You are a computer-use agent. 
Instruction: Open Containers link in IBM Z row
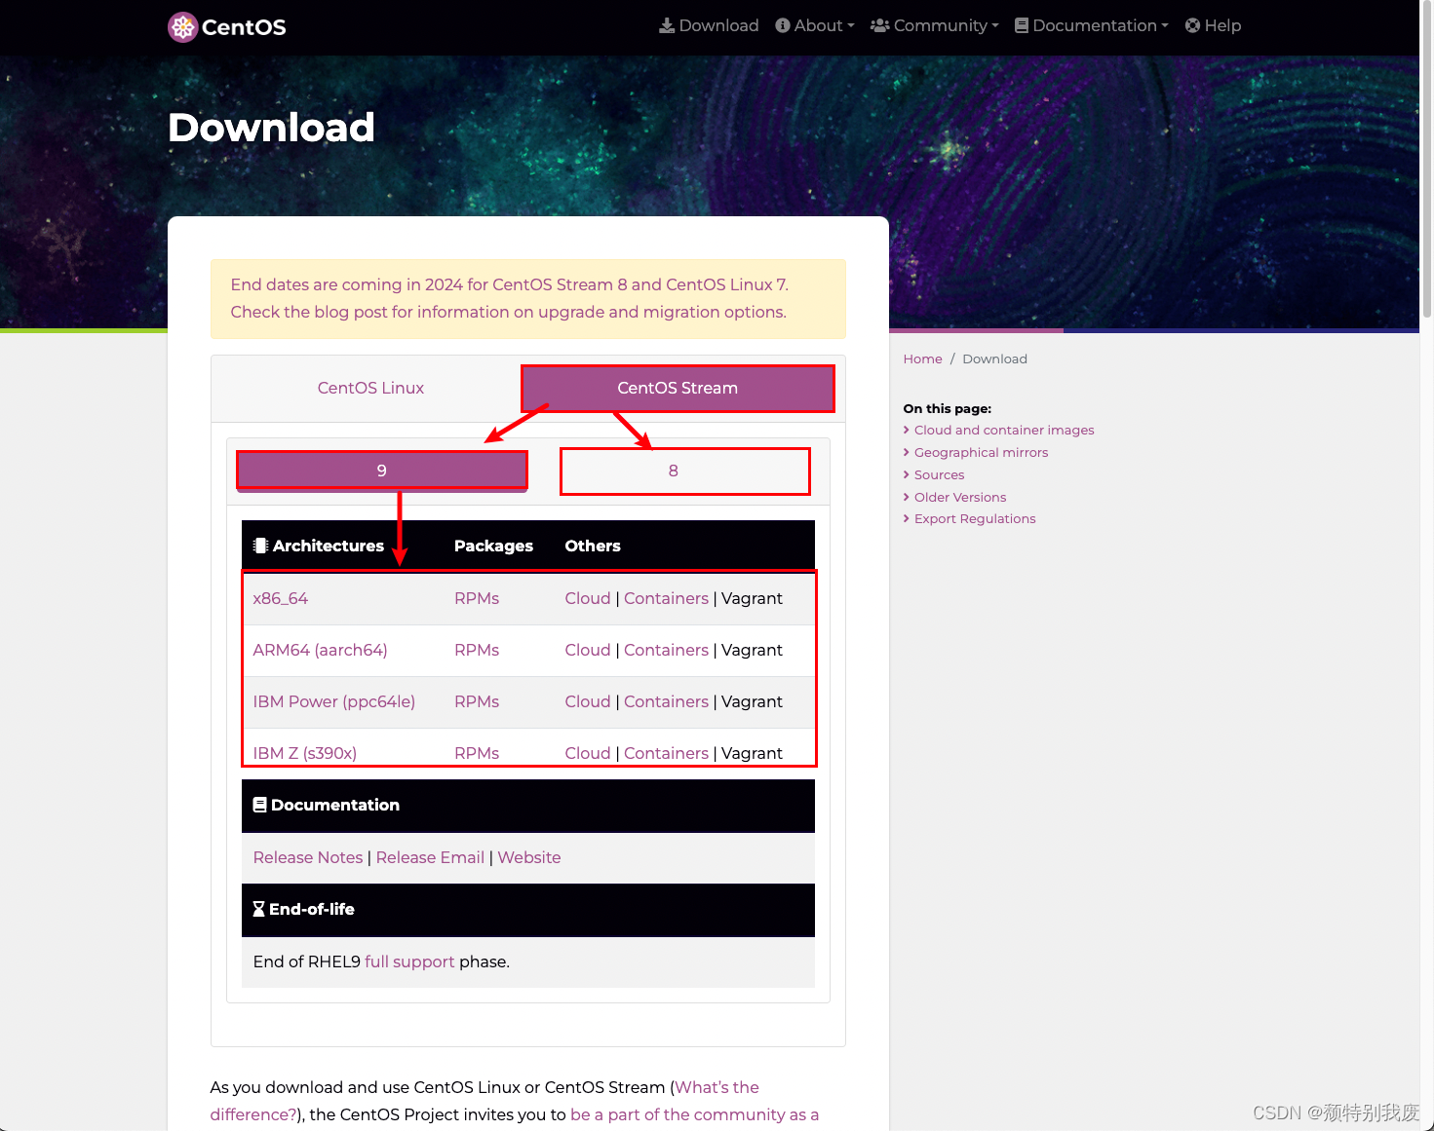(x=667, y=753)
